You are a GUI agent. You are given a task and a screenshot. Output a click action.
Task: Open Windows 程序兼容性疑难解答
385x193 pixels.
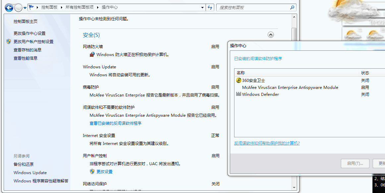[x=41, y=181]
